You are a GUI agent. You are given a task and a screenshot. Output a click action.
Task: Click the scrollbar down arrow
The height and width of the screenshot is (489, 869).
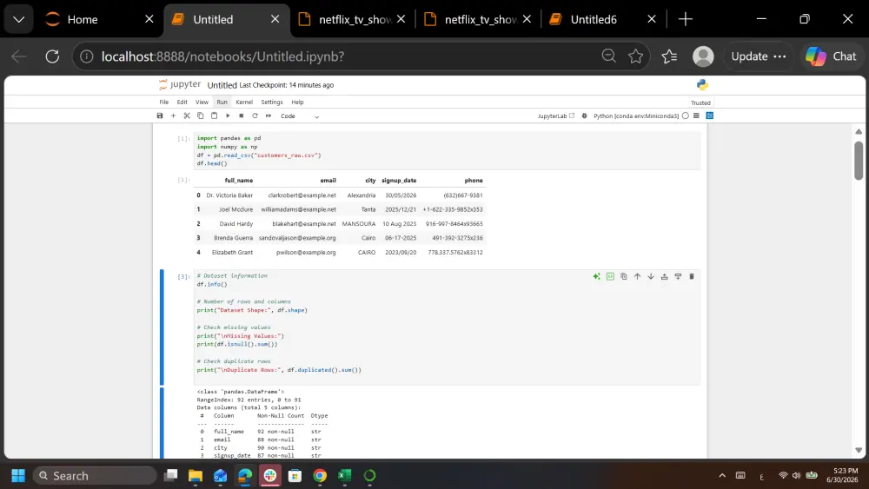(x=859, y=450)
